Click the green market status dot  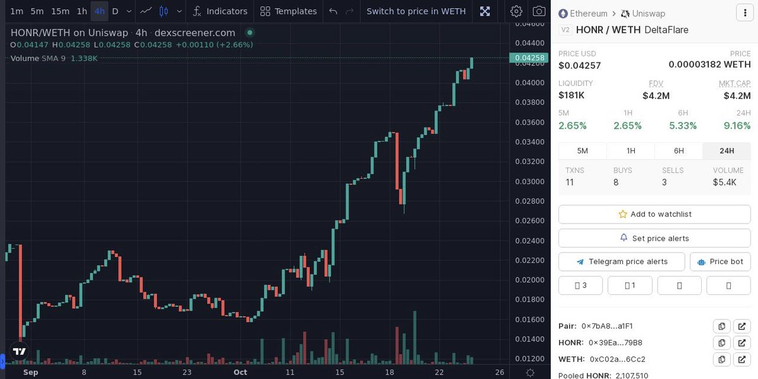250,32
